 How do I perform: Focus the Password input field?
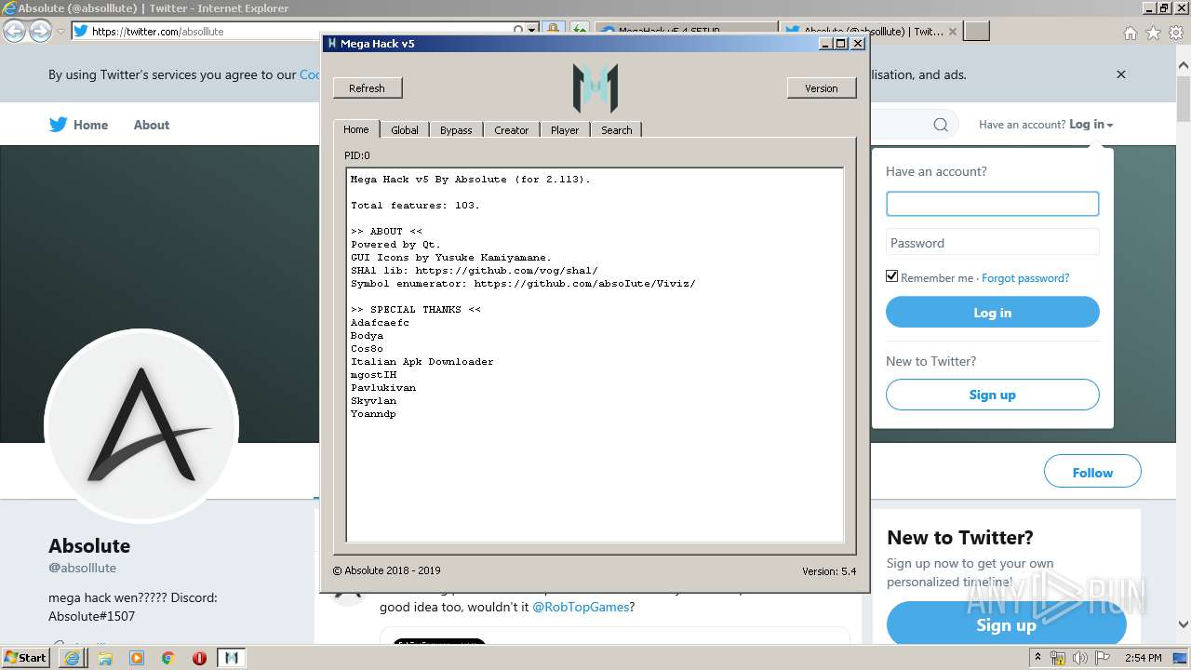(992, 243)
